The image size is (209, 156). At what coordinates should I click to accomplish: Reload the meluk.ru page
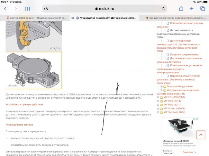coord(163,9)
